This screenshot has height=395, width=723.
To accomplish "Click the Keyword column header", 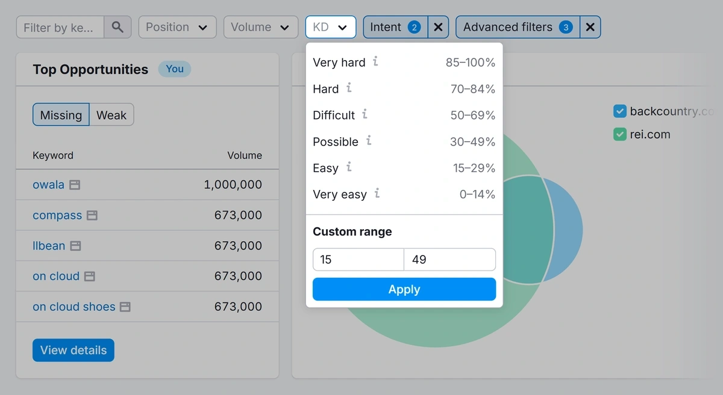I will tap(53, 155).
